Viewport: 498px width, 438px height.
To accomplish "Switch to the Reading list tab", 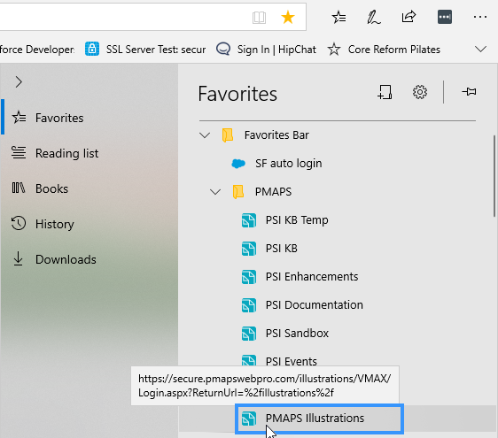I will [55, 153].
